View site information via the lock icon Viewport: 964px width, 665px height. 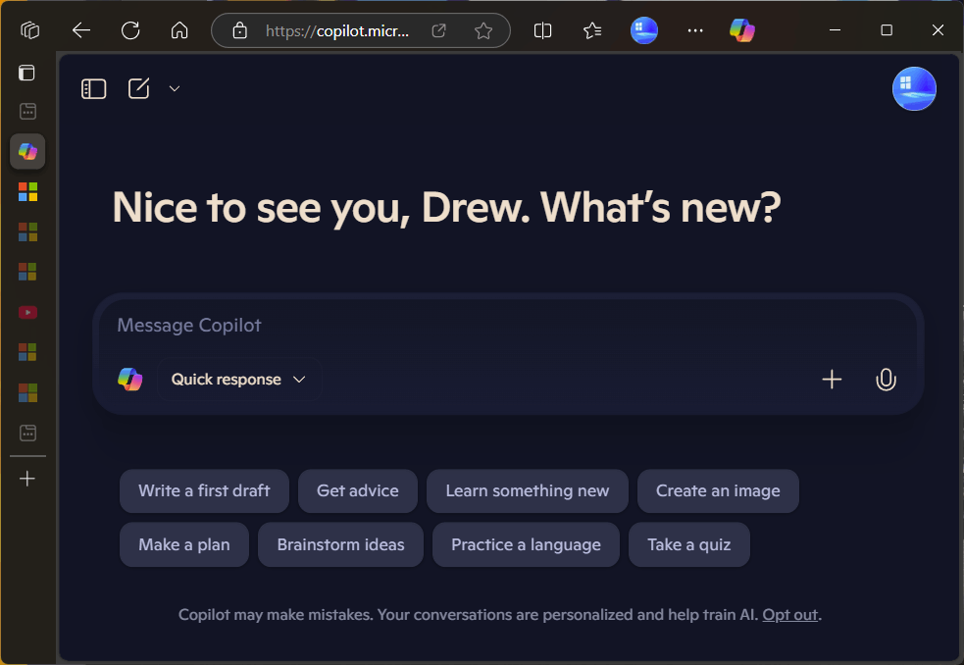239,30
